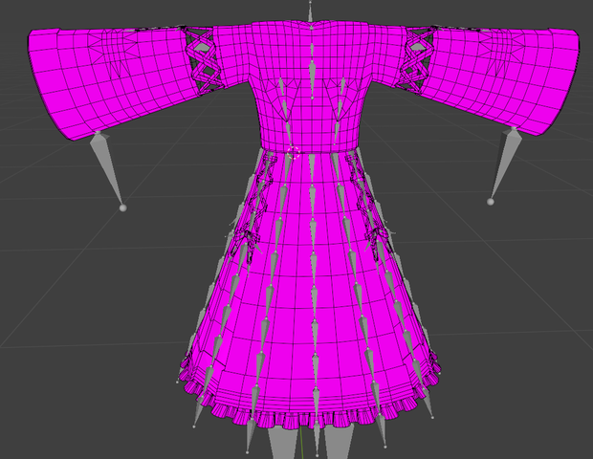The image size is (593, 459).
Task: Select the left leg bone below the skirt
Action: point(282,443)
